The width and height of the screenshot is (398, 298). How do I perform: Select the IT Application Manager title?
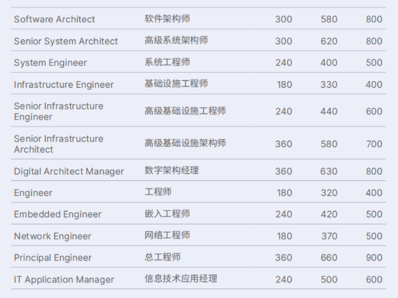click(63, 280)
